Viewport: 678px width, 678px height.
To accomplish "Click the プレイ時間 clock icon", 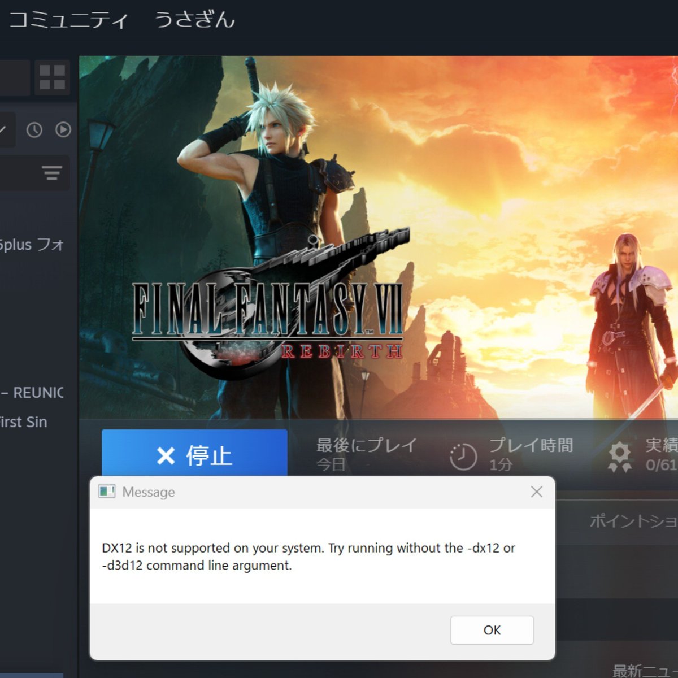I will point(463,457).
